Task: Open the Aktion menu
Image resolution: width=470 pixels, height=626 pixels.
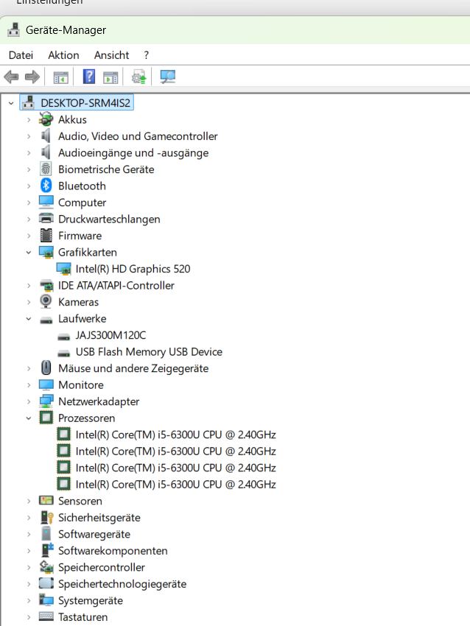Action: [x=63, y=55]
